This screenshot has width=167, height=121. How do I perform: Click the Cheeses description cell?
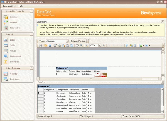(x=75, y=102)
